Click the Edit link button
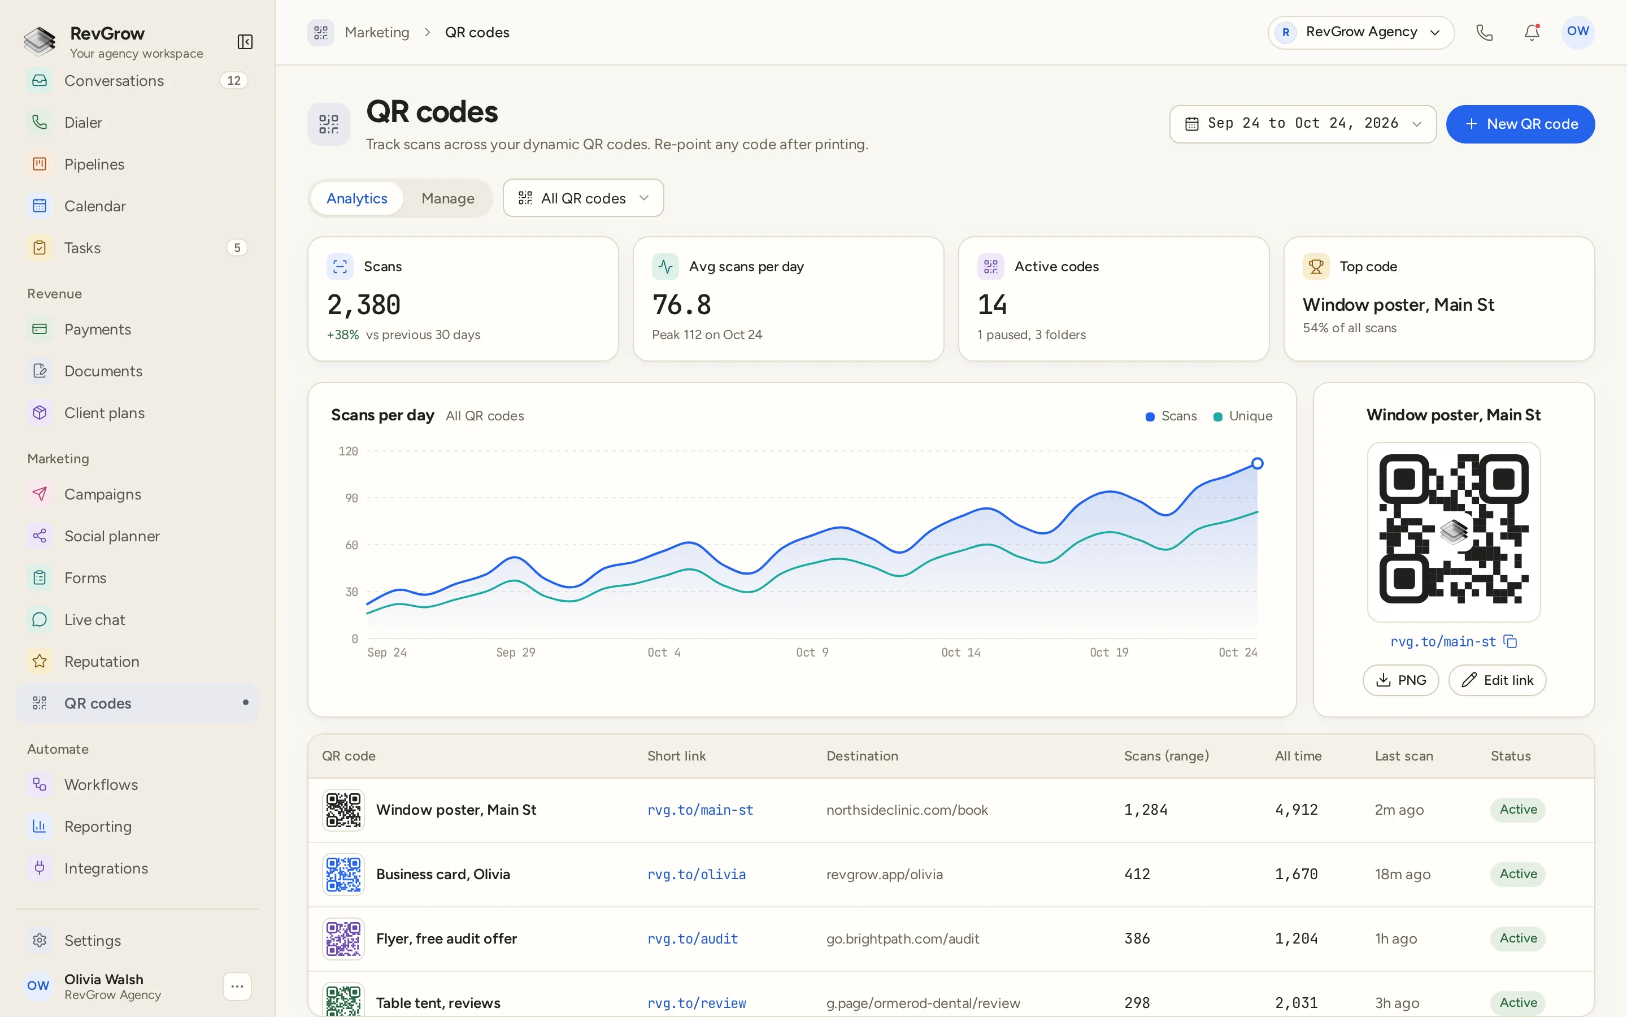The image size is (1627, 1017). [x=1497, y=680]
